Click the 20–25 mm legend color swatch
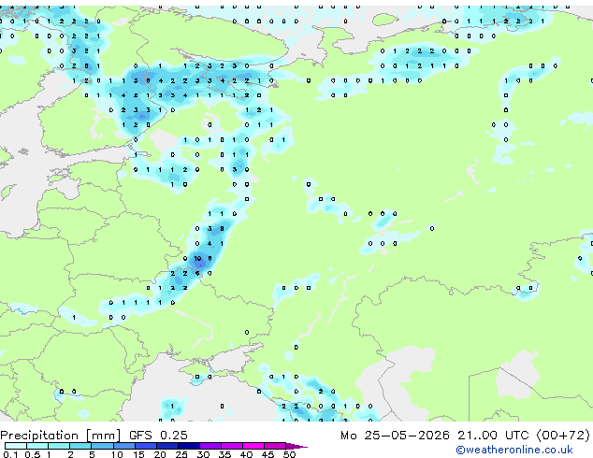The height and width of the screenshot is (458, 593). click(x=166, y=446)
